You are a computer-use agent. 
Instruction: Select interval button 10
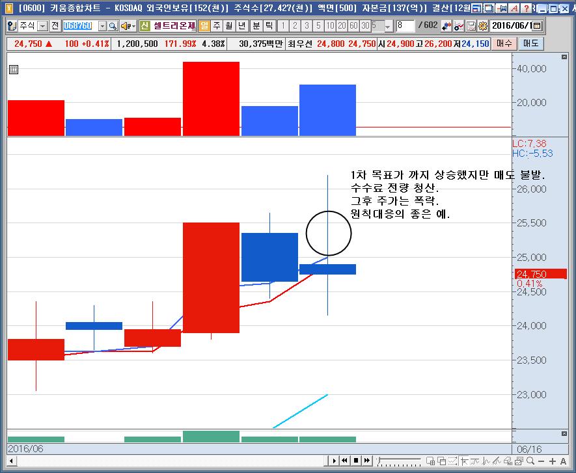pos(330,26)
